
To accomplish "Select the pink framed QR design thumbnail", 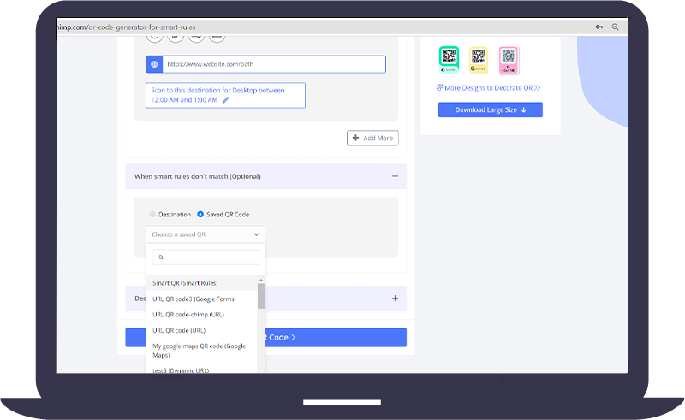I will 509,60.
